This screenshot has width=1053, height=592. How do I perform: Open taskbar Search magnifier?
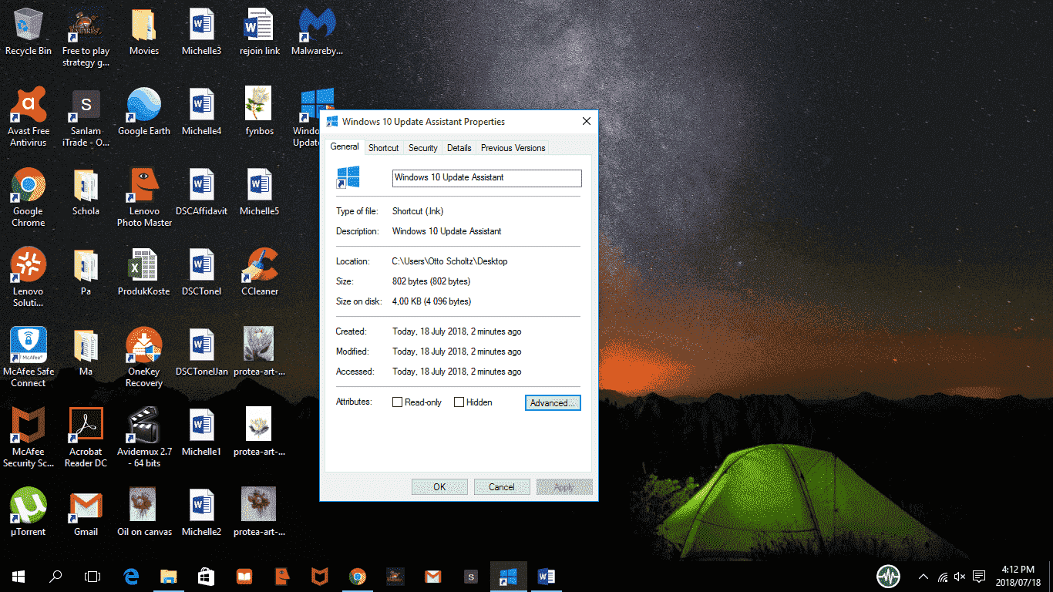click(56, 577)
